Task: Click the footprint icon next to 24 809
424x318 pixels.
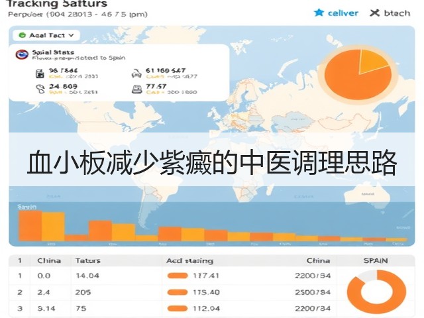Action: [x=40, y=89]
